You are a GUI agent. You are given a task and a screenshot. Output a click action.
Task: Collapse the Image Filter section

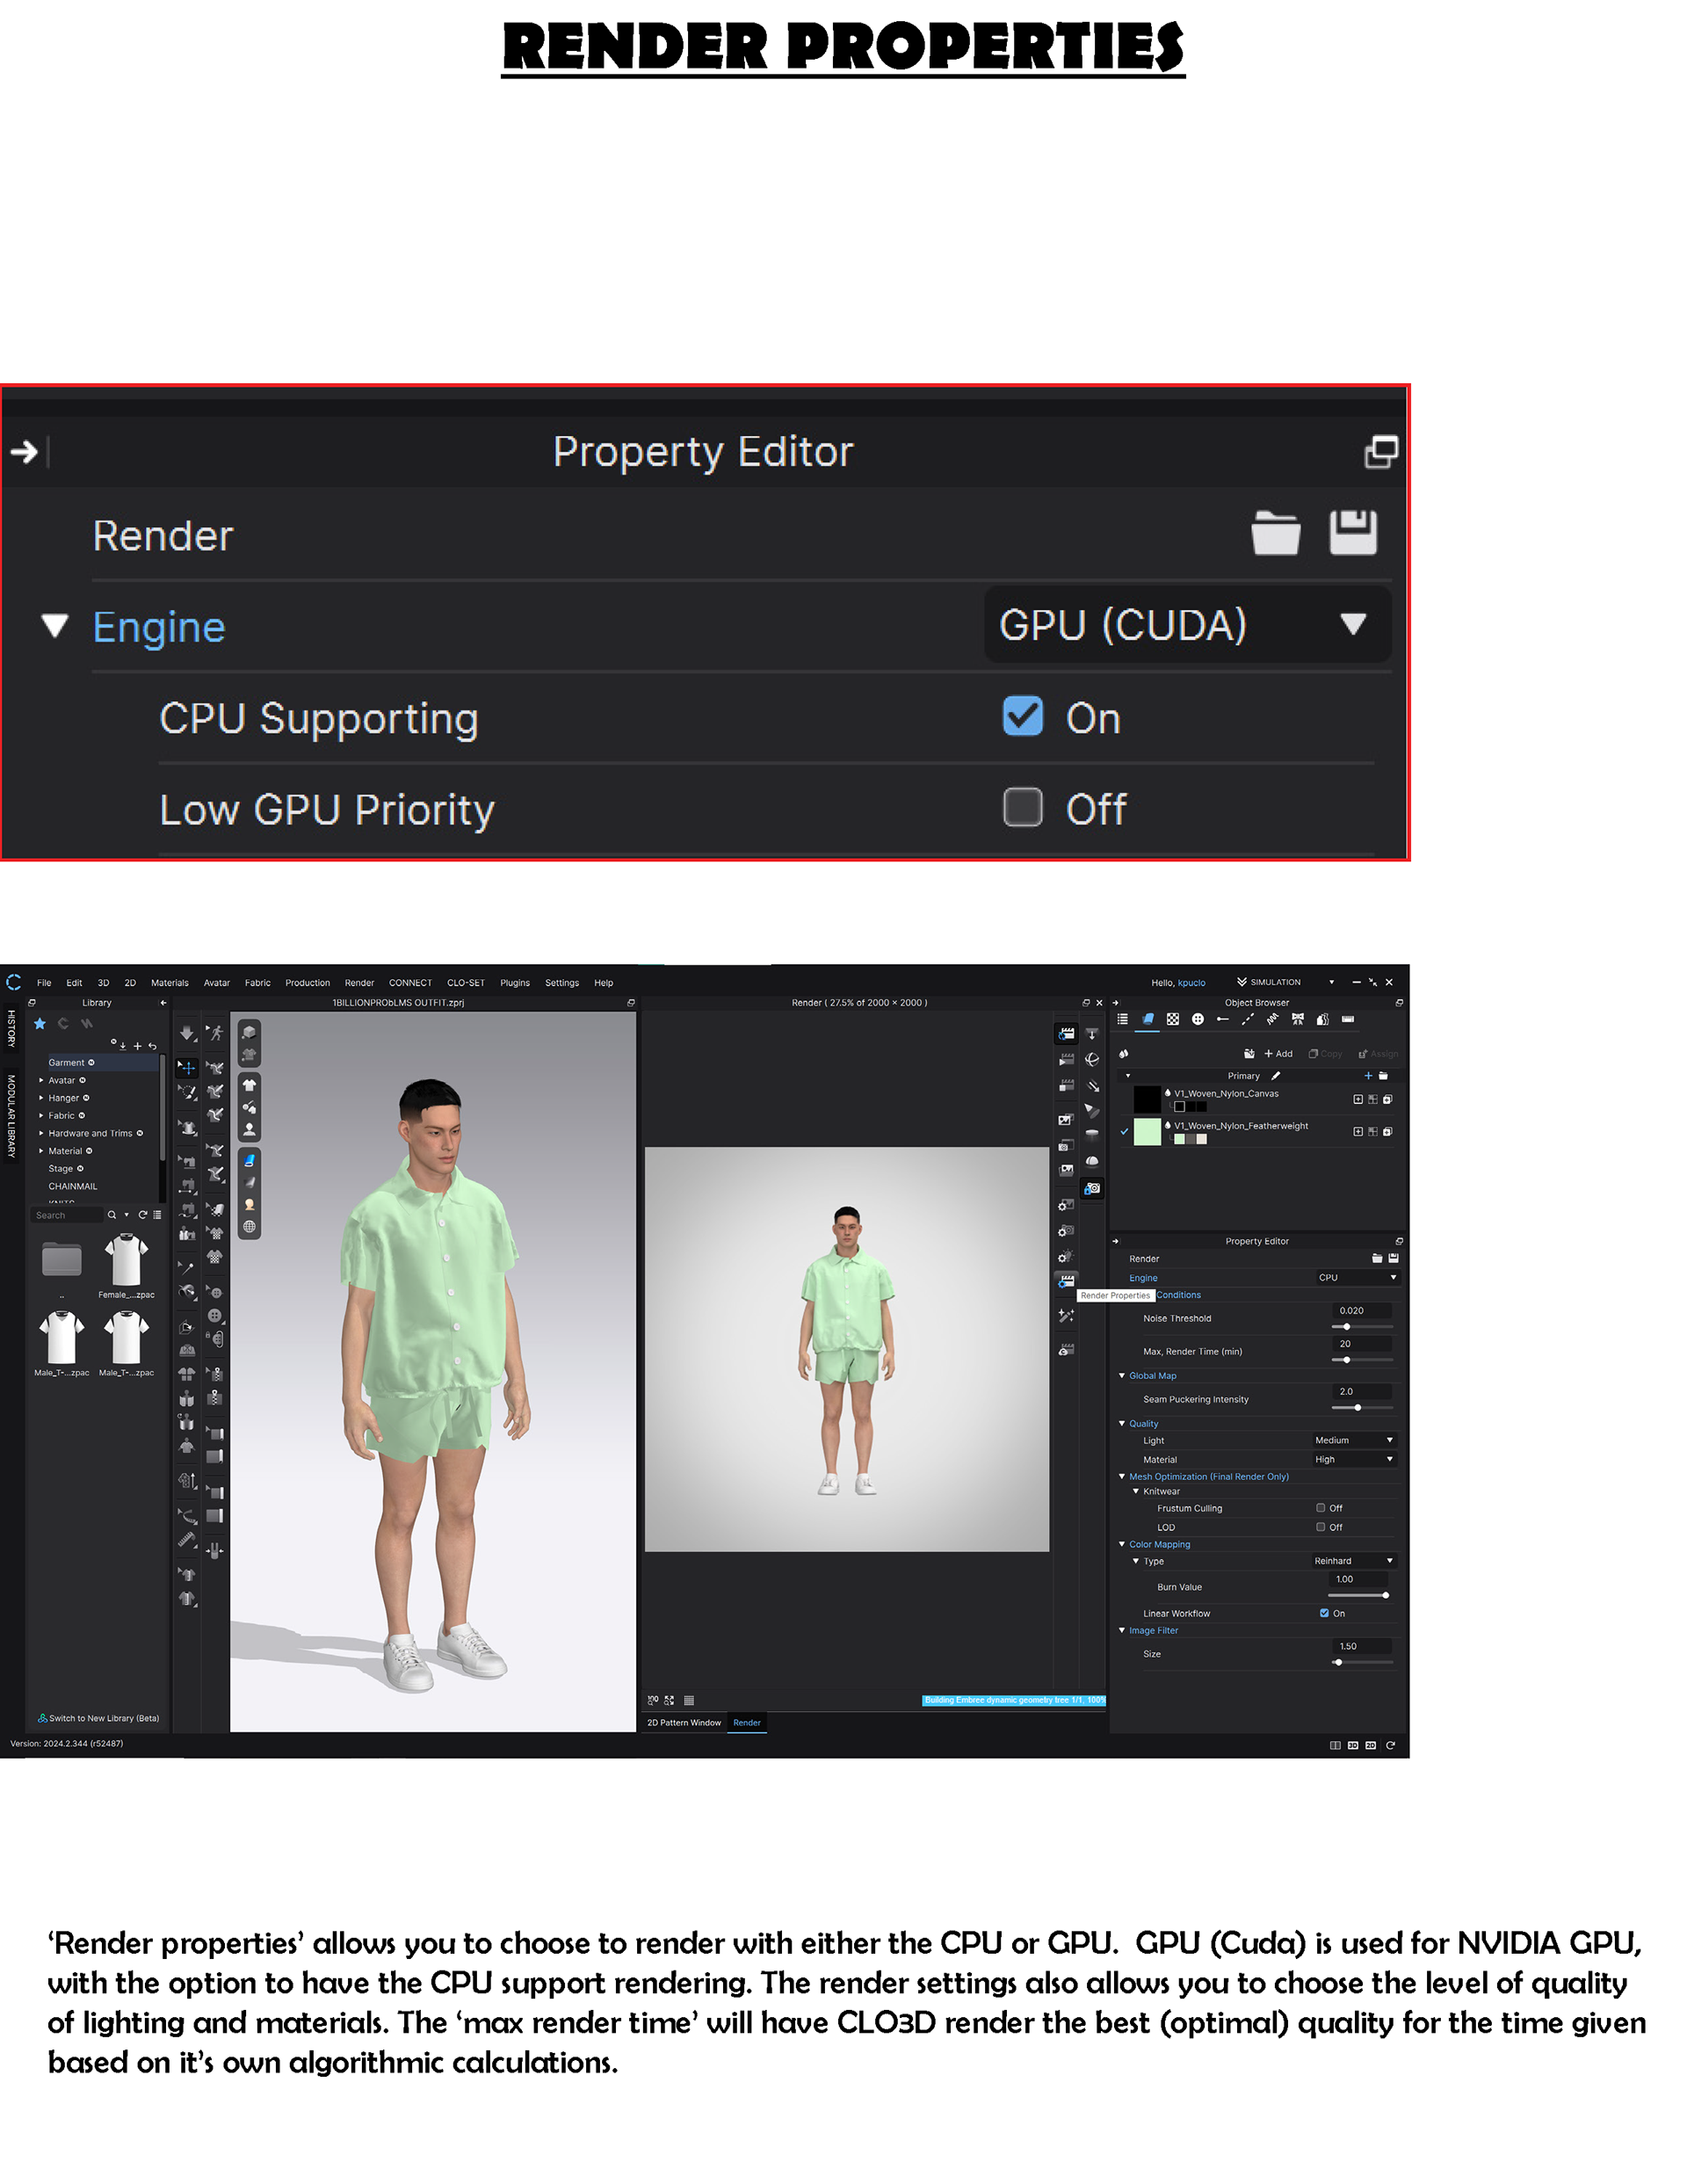point(1122,1630)
